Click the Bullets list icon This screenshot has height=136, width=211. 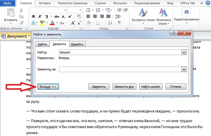(88, 10)
